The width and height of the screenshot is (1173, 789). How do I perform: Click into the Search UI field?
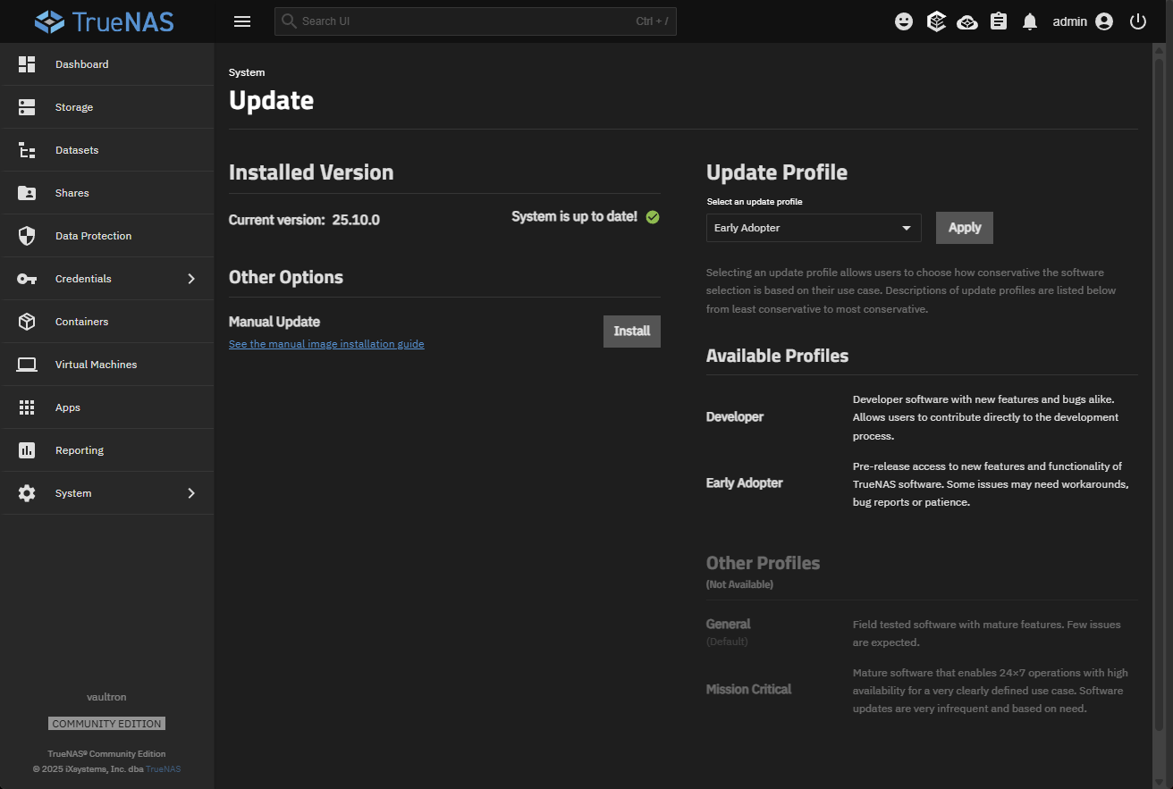[465, 21]
